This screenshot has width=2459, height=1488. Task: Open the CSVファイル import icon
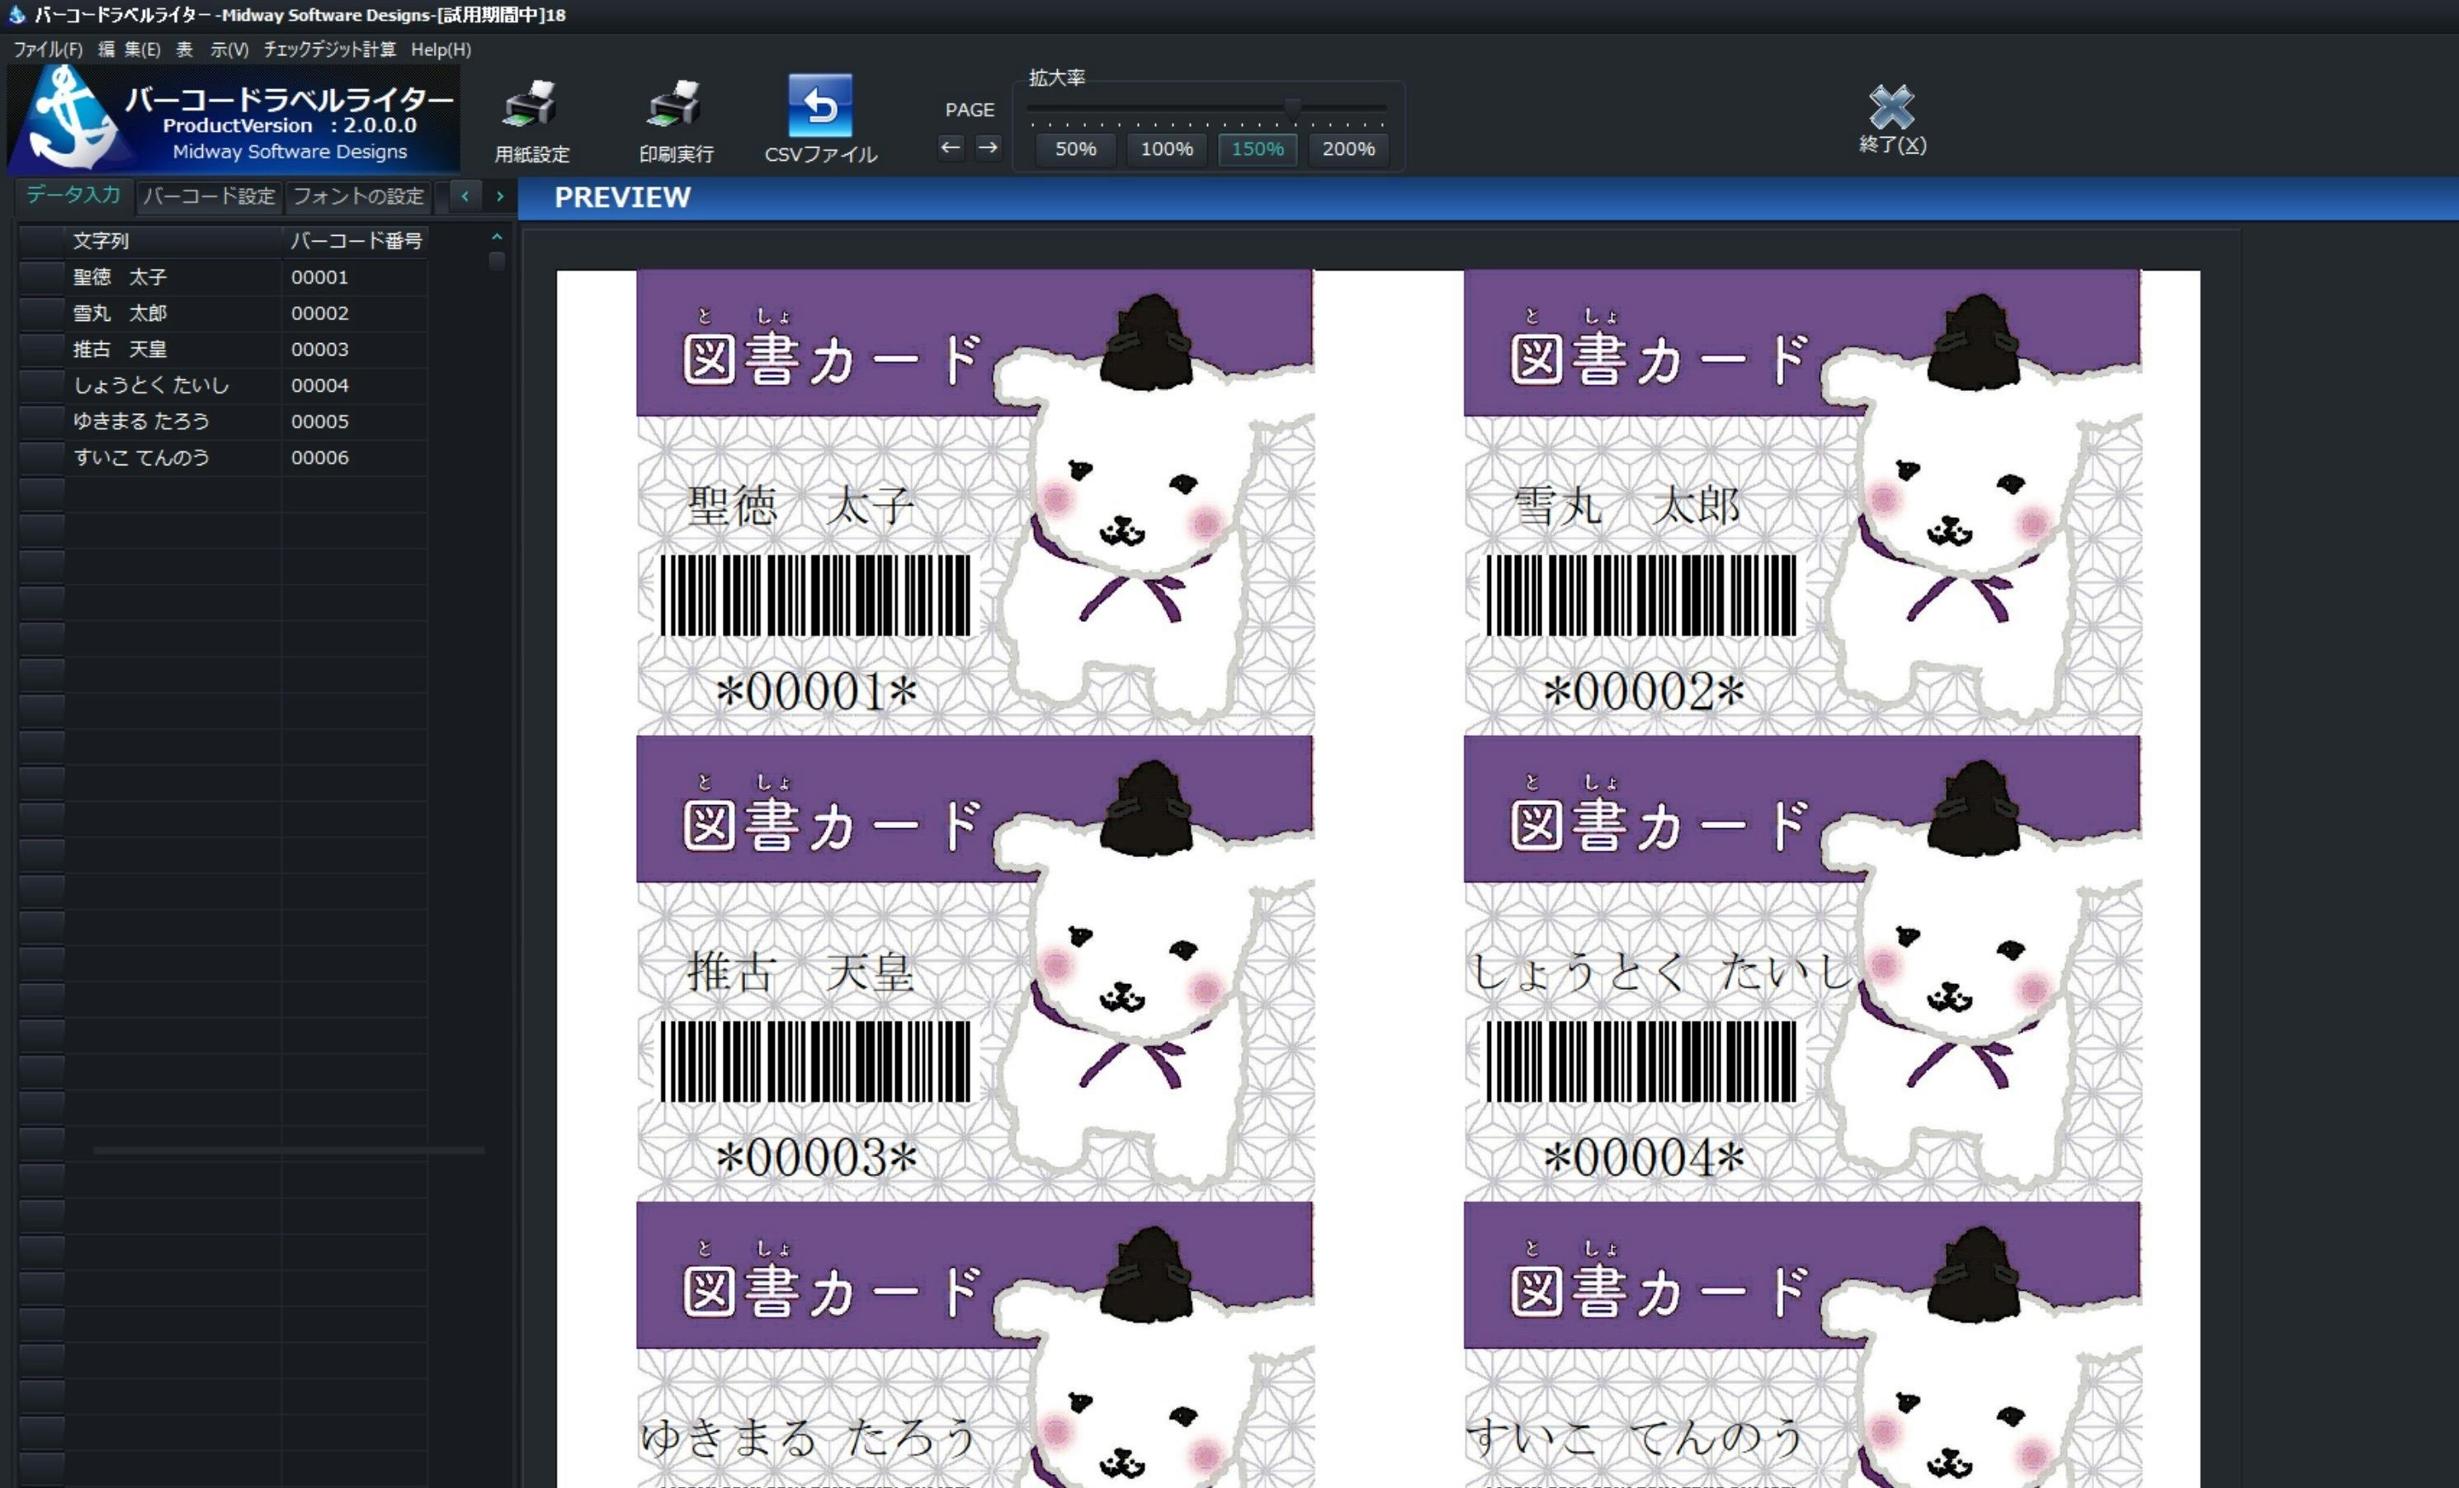(x=820, y=120)
